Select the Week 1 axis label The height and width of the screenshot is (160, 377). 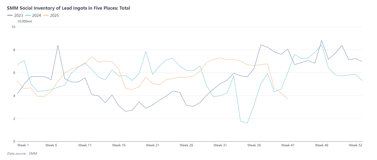click(x=23, y=145)
